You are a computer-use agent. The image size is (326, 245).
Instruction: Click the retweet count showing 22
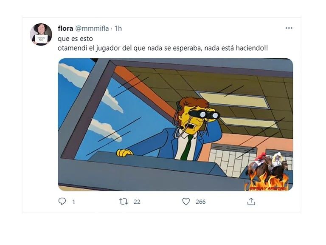pos(137,202)
